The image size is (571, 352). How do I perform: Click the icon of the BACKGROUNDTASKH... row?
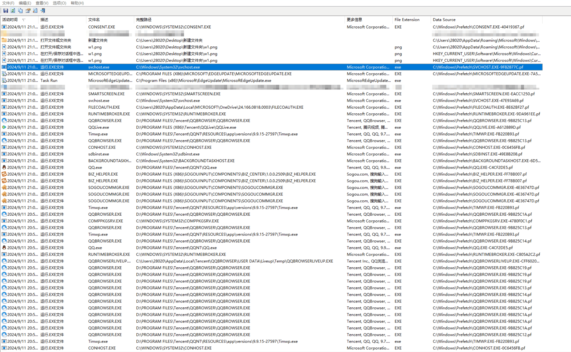pyautogui.click(x=4, y=161)
